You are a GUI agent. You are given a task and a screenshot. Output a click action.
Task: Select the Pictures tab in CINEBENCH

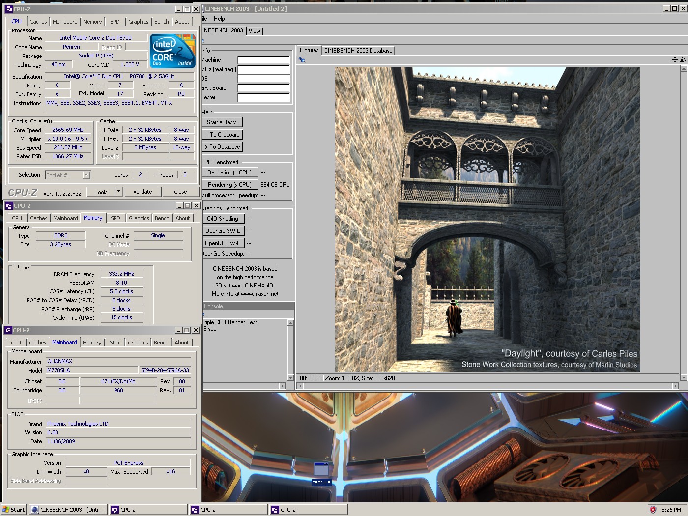tap(309, 50)
